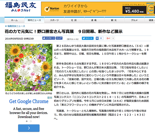Image resolution: width=155 pixels, height=139 pixels.
Task: Click the Facebook いいね! like button
Action: click(x=49, y=38)
